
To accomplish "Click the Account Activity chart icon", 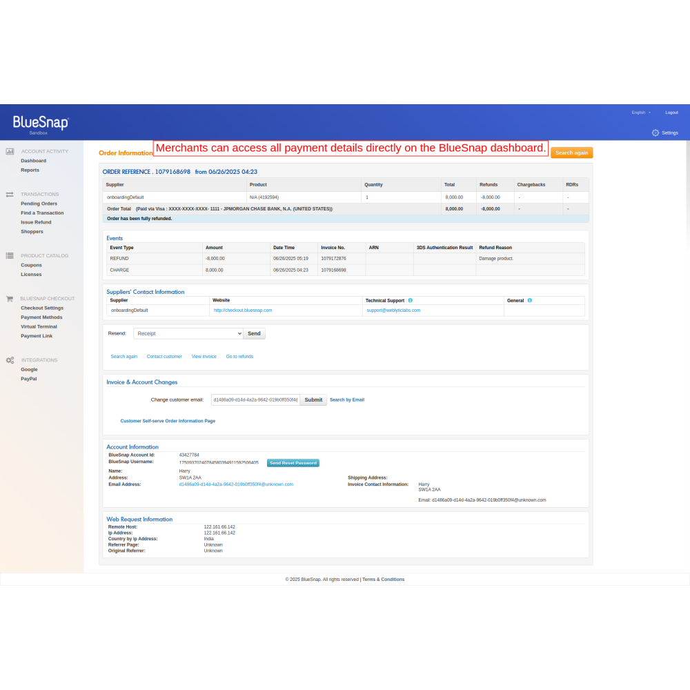I will coord(10,151).
